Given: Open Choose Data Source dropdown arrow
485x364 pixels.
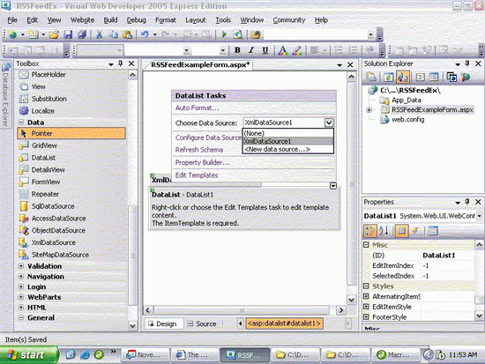Looking at the screenshot, I should tap(329, 123).
